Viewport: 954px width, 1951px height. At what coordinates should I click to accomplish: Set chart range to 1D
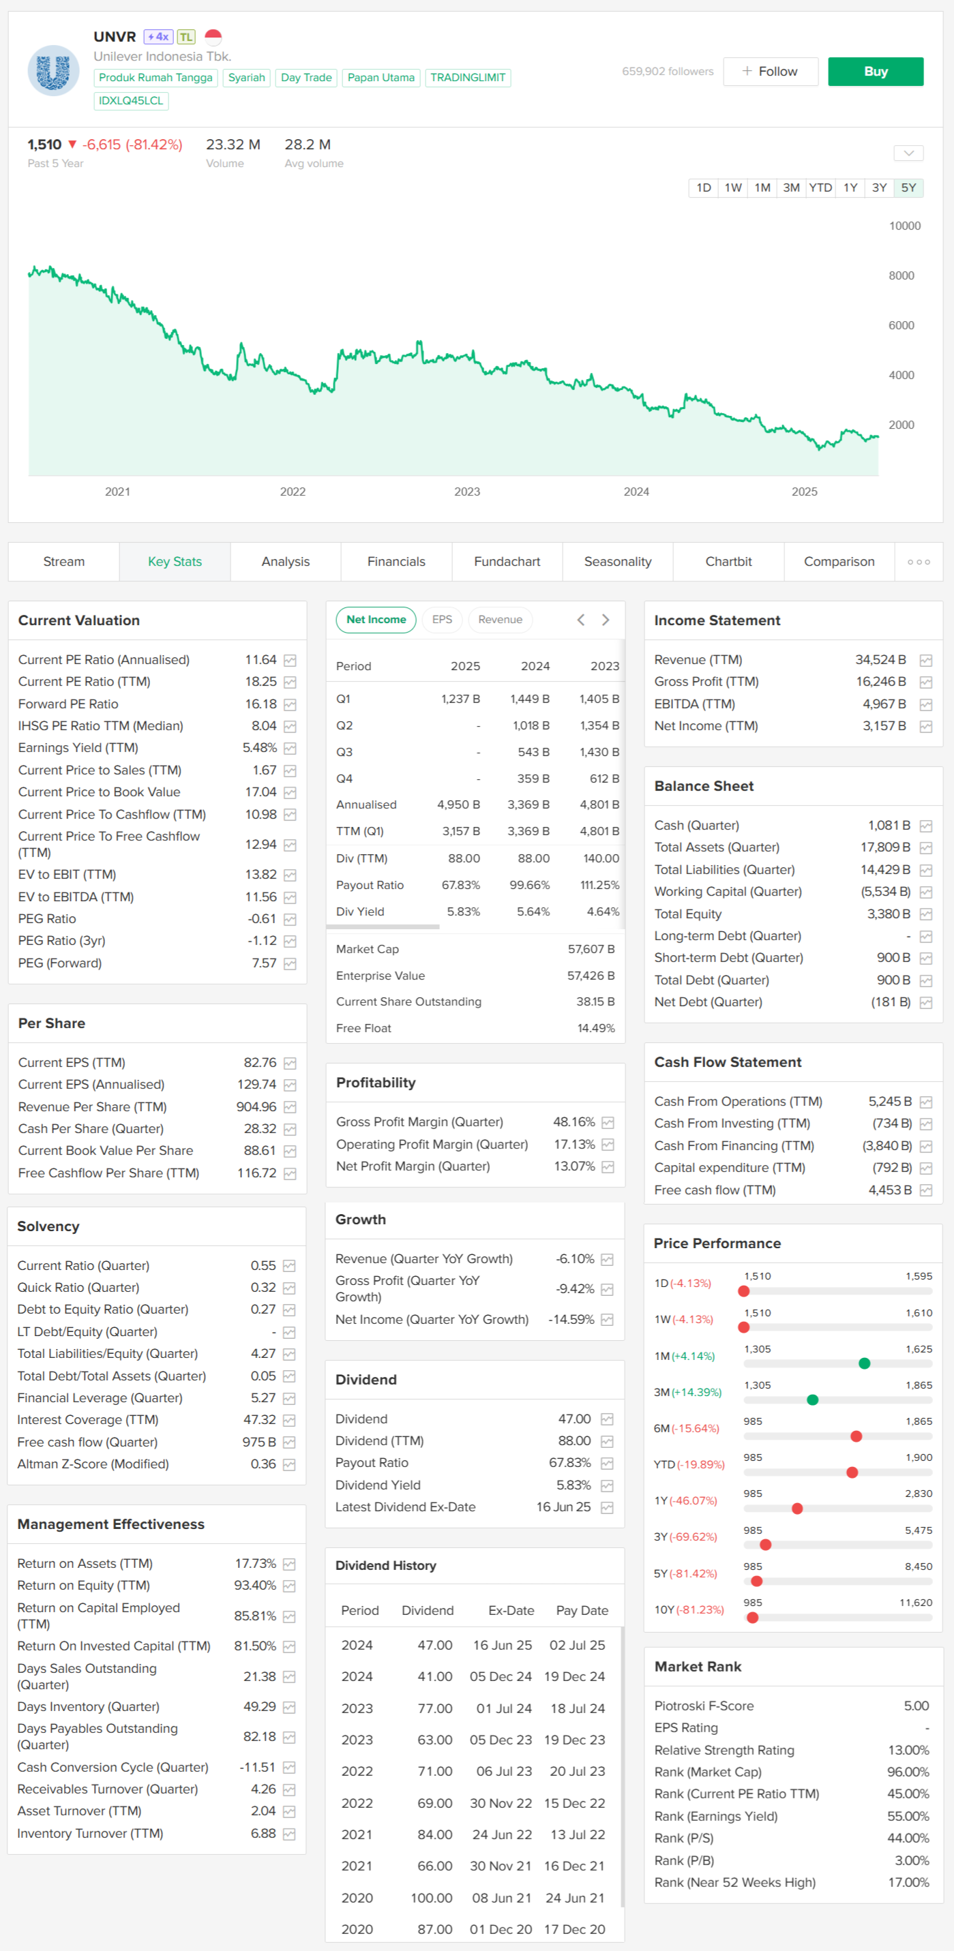(x=703, y=188)
